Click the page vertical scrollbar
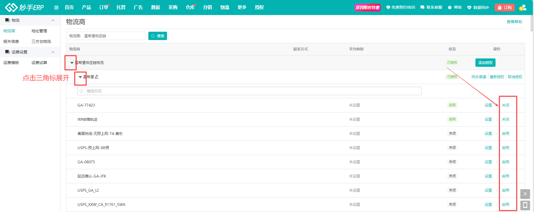This screenshot has width=534, height=212. point(532,24)
